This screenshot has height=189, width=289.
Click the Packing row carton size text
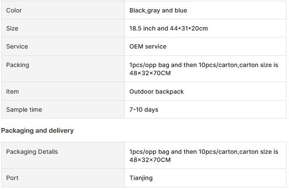coord(204,69)
